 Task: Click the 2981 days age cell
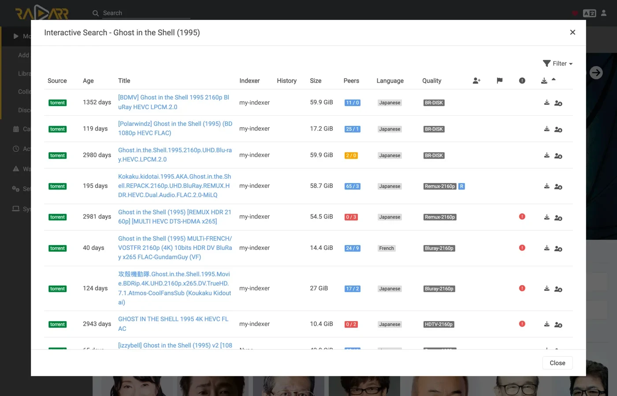pos(97,216)
